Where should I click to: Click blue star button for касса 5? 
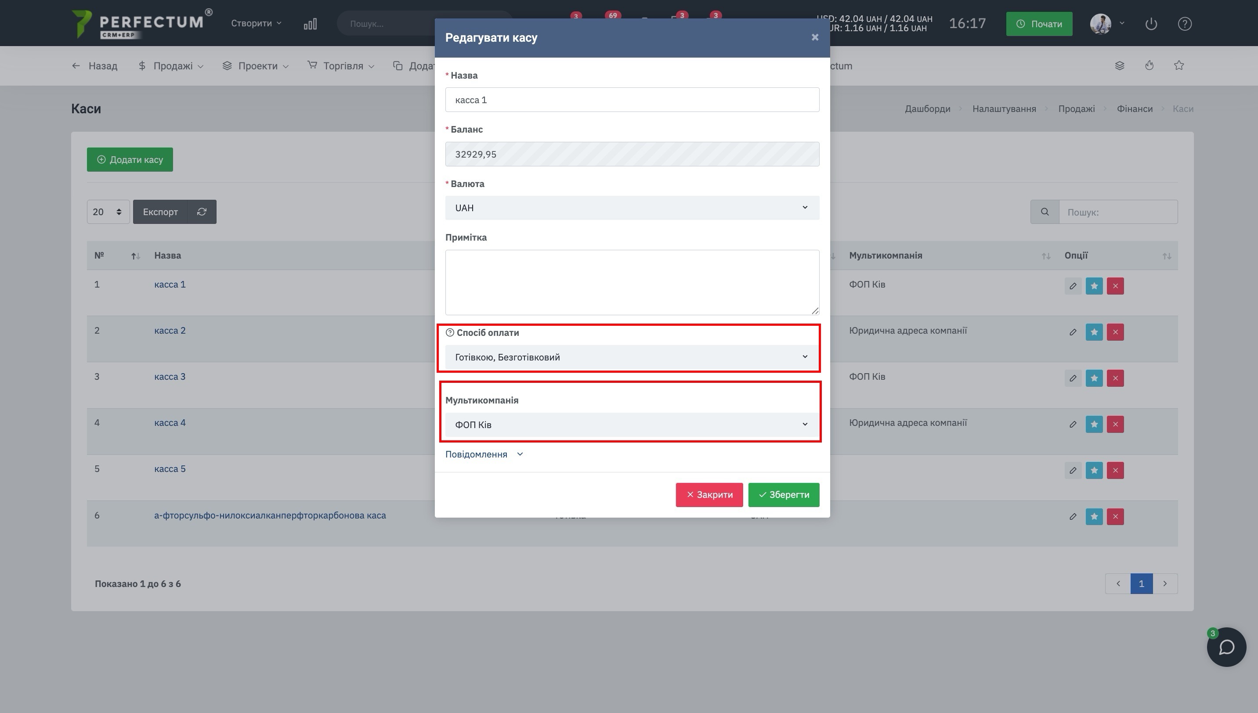[1094, 471]
